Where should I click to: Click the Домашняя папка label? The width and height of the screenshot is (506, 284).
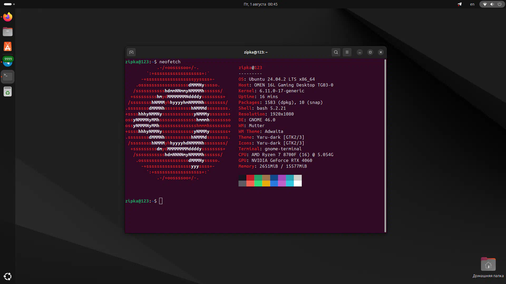(x=488, y=276)
